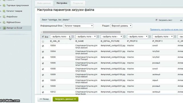Open field selector above IP_PROP11 column

tap(163, 37)
